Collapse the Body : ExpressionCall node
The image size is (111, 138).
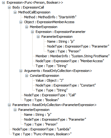point(9,7)
